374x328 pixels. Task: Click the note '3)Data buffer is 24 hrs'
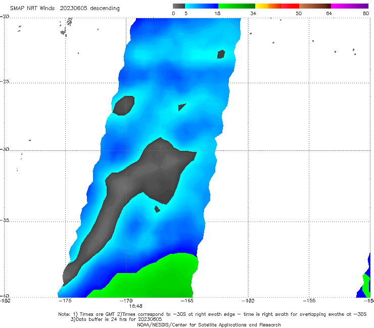pos(116,319)
